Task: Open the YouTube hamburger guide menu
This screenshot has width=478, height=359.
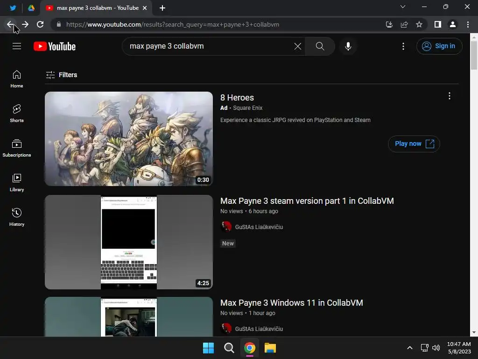Action: (x=17, y=46)
